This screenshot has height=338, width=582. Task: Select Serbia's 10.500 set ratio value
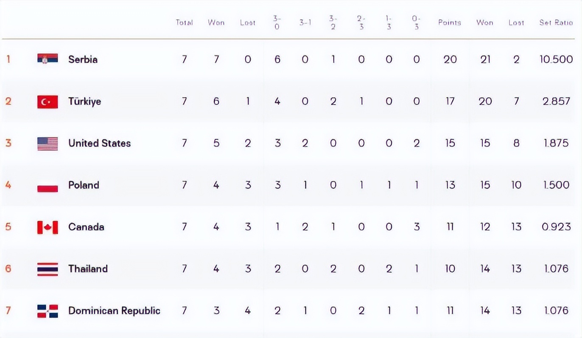click(x=556, y=59)
